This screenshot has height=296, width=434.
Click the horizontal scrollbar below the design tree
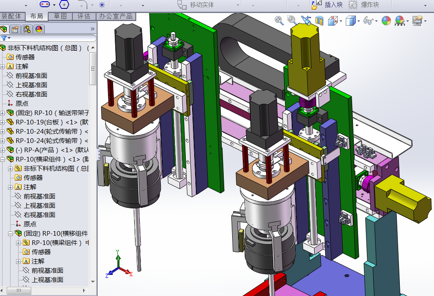coord(19,291)
